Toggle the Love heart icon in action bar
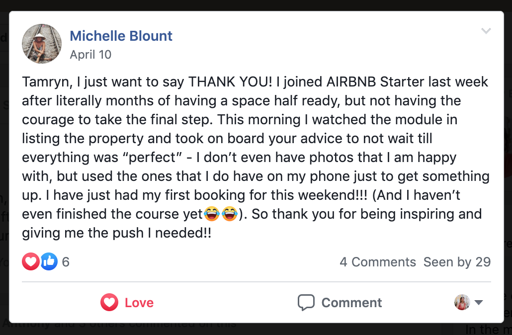Screen dimensions: 512x335 pyautogui.click(x=109, y=302)
